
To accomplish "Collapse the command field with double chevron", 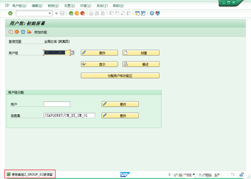I will tap(56, 13).
